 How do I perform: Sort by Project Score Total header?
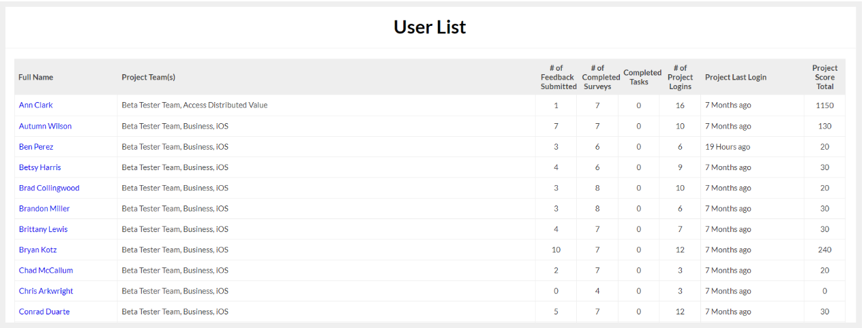point(824,78)
